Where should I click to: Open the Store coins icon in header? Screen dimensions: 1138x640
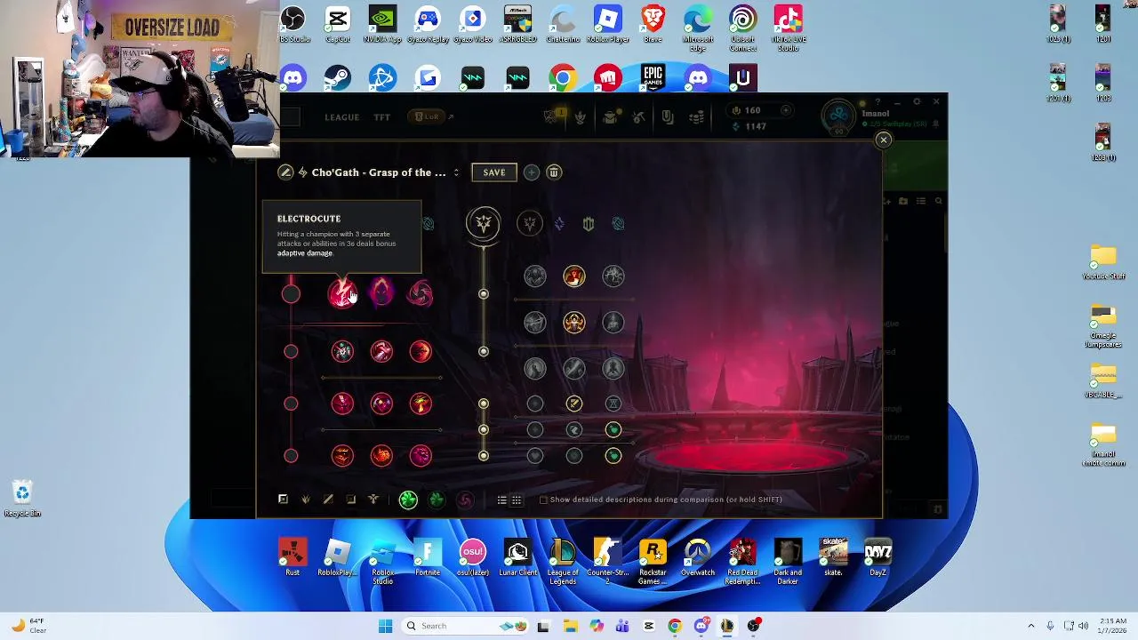tap(697, 117)
